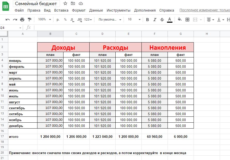
Task: Decrease decimal places
Action: click(72, 20)
